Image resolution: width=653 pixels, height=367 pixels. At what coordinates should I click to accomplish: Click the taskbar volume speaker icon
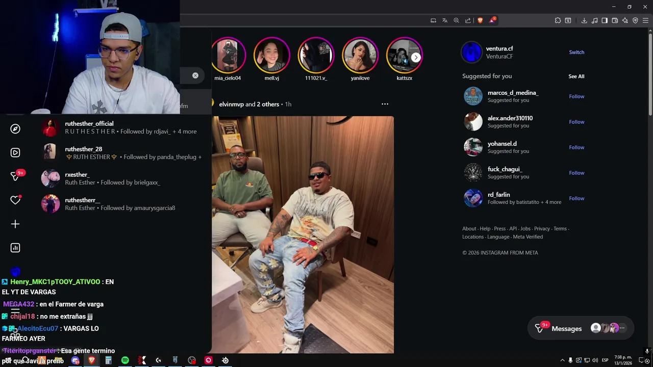[x=595, y=360]
